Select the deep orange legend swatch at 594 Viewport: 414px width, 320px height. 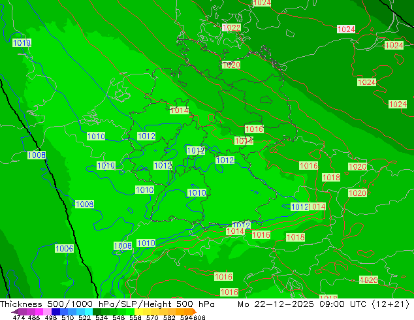point(189,312)
